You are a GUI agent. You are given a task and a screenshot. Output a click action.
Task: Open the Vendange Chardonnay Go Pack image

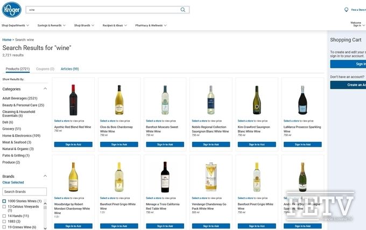click(211, 177)
